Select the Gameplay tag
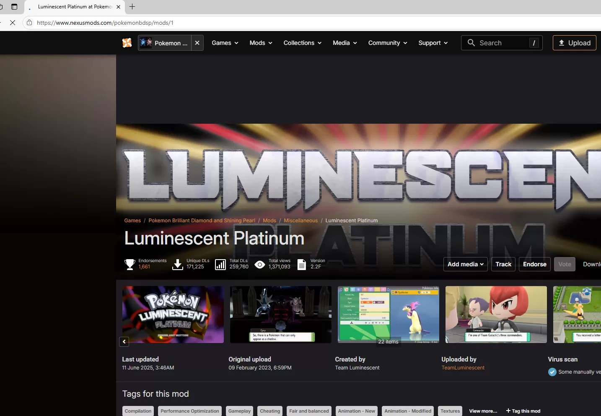The image size is (601, 416). coord(239,411)
